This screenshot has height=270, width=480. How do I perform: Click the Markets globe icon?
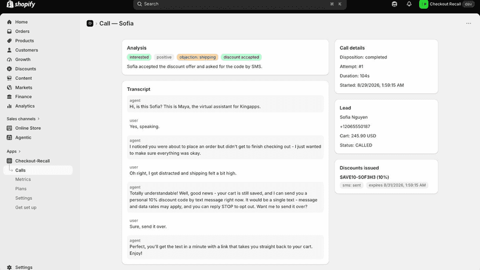[9, 87]
